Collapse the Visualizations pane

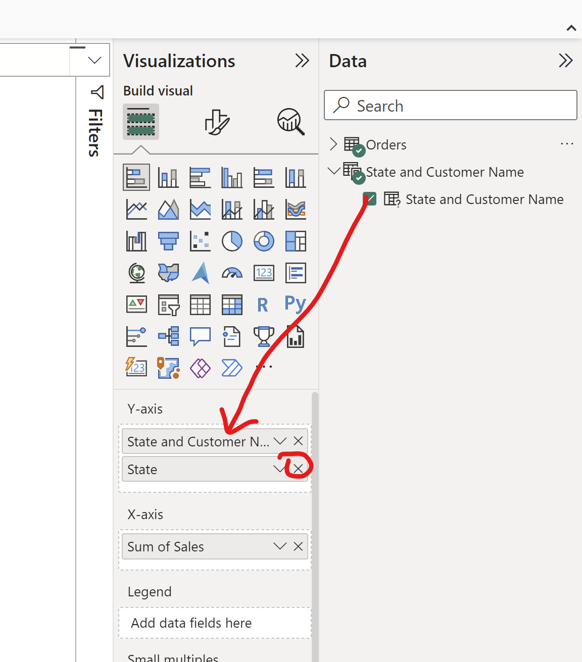pyautogui.click(x=302, y=61)
